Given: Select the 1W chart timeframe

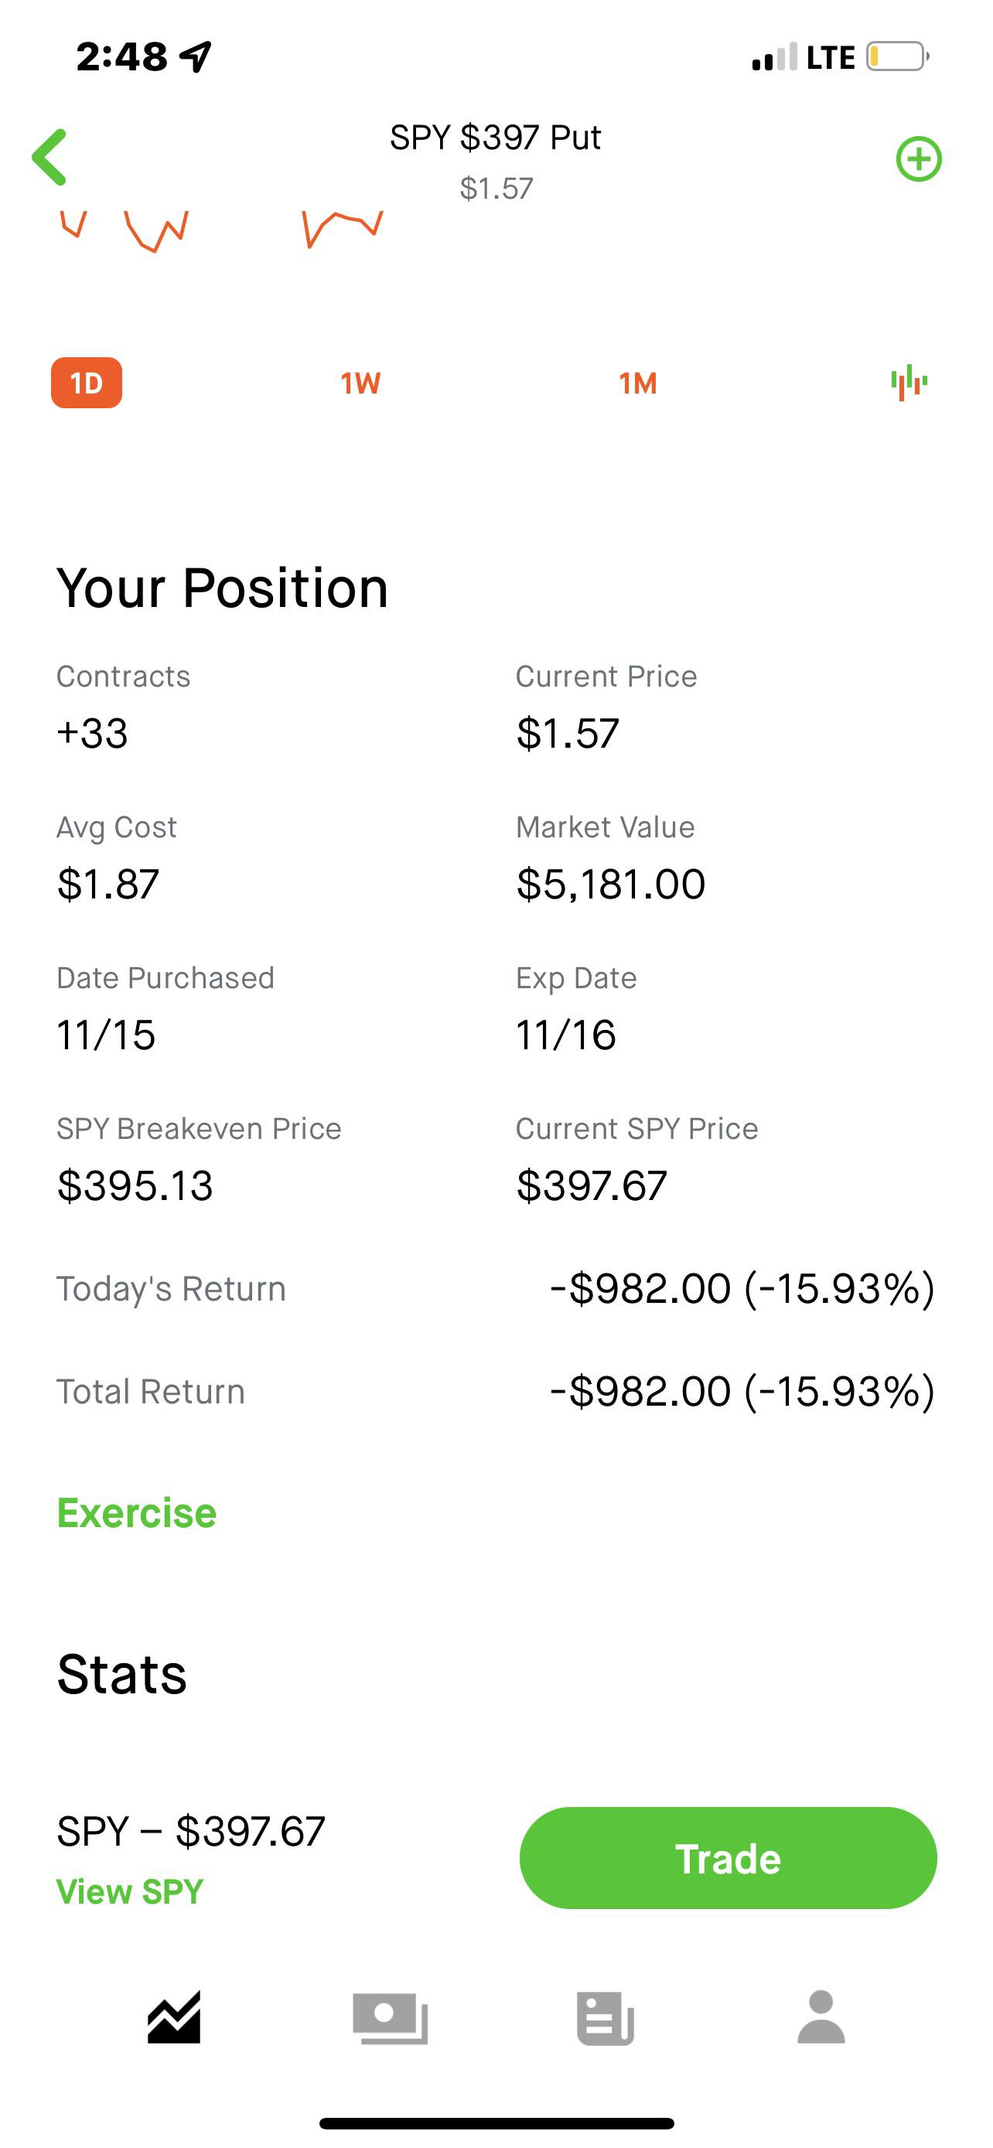Looking at the screenshot, I should pyautogui.click(x=360, y=383).
